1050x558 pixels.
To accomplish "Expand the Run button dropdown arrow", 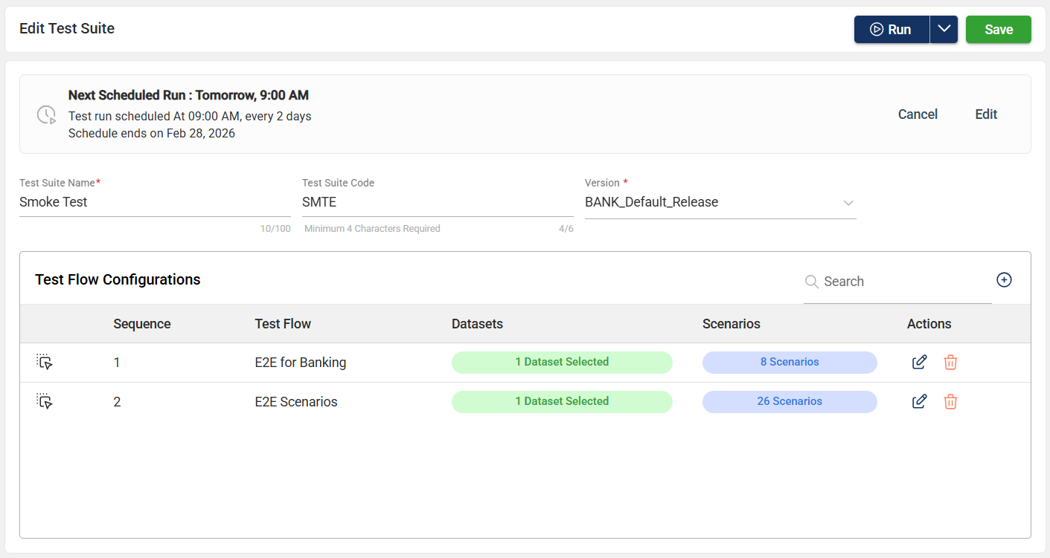I will click(944, 30).
